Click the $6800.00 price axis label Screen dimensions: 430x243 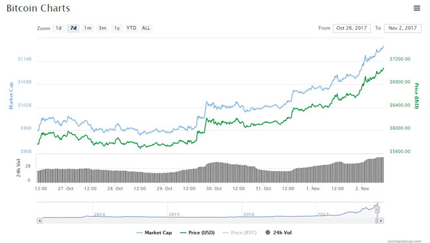coord(400,82)
